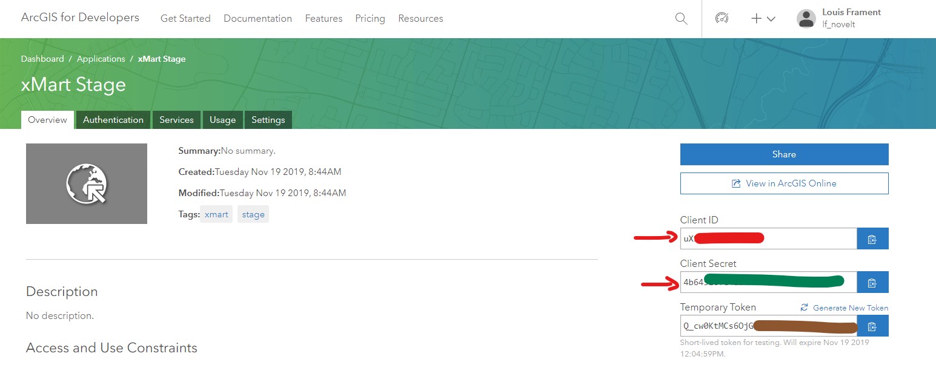Open the Pricing page
The width and height of the screenshot is (936, 365).
point(370,19)
